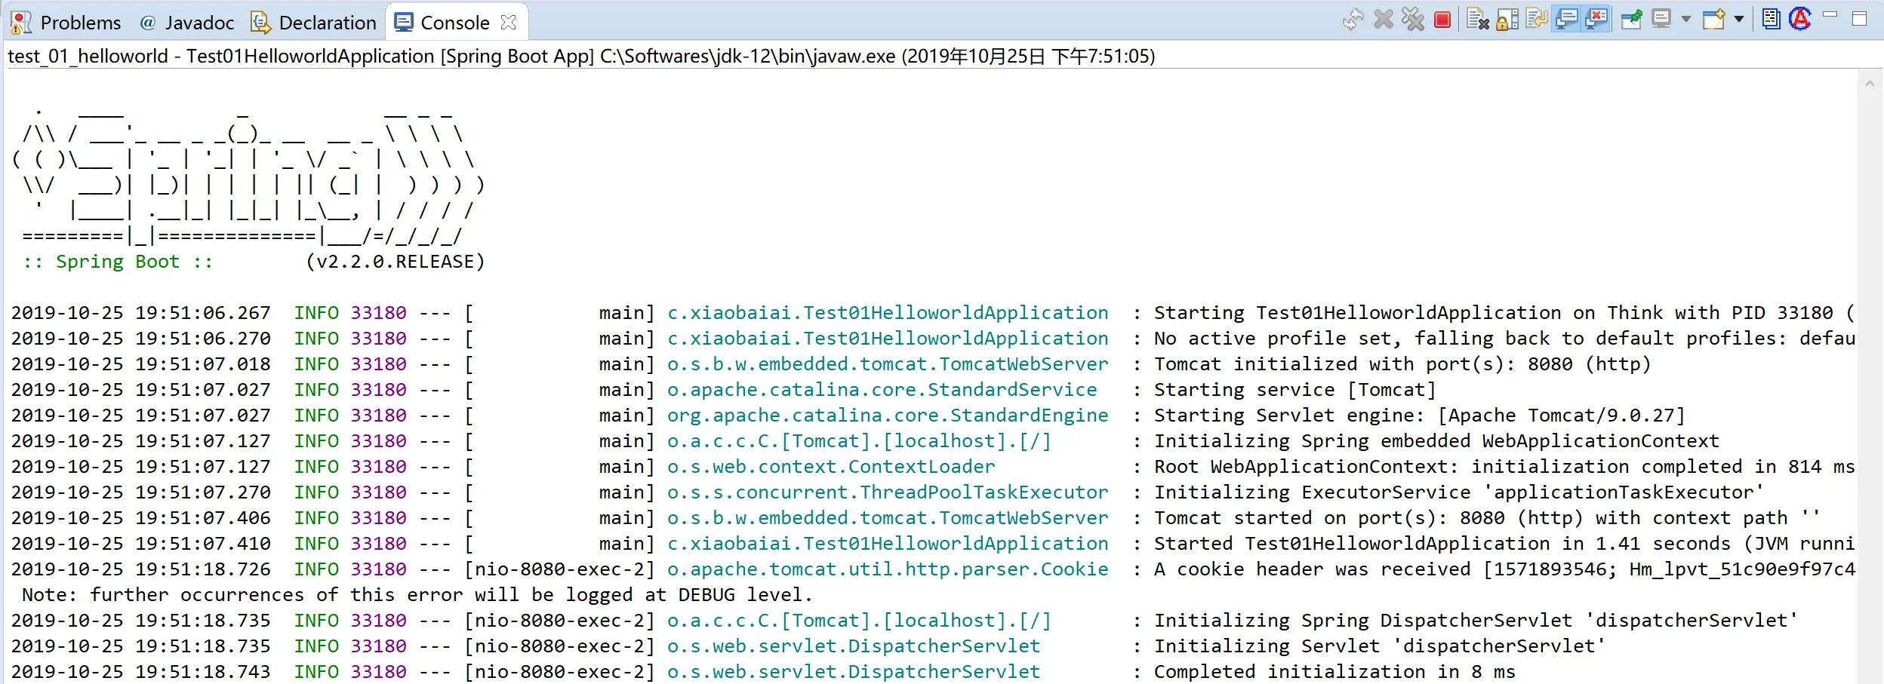Click 'Completed initialization in 8 ms' message
The width and height of the screenshot is (1884, 684).
click(1334, 672)
